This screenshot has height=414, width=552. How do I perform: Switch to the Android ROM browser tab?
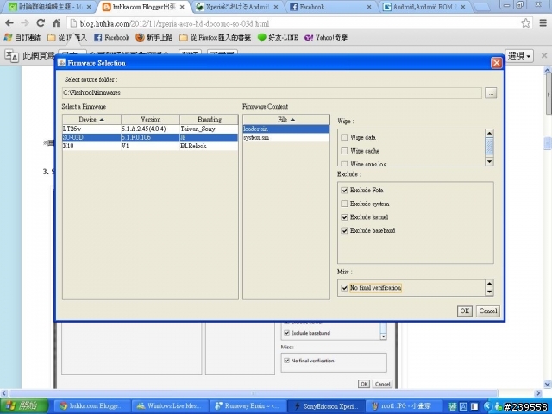(x=423, y=7)
